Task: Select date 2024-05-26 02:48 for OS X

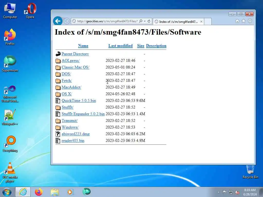Action: coord(120,94)
